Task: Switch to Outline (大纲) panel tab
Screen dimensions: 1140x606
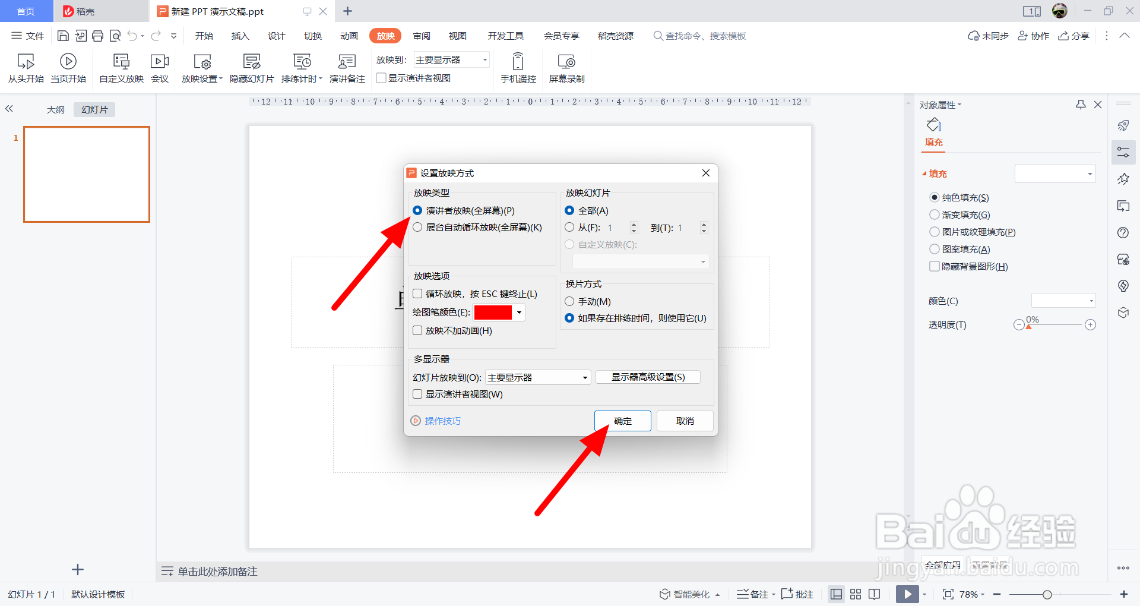Action: 56,109
